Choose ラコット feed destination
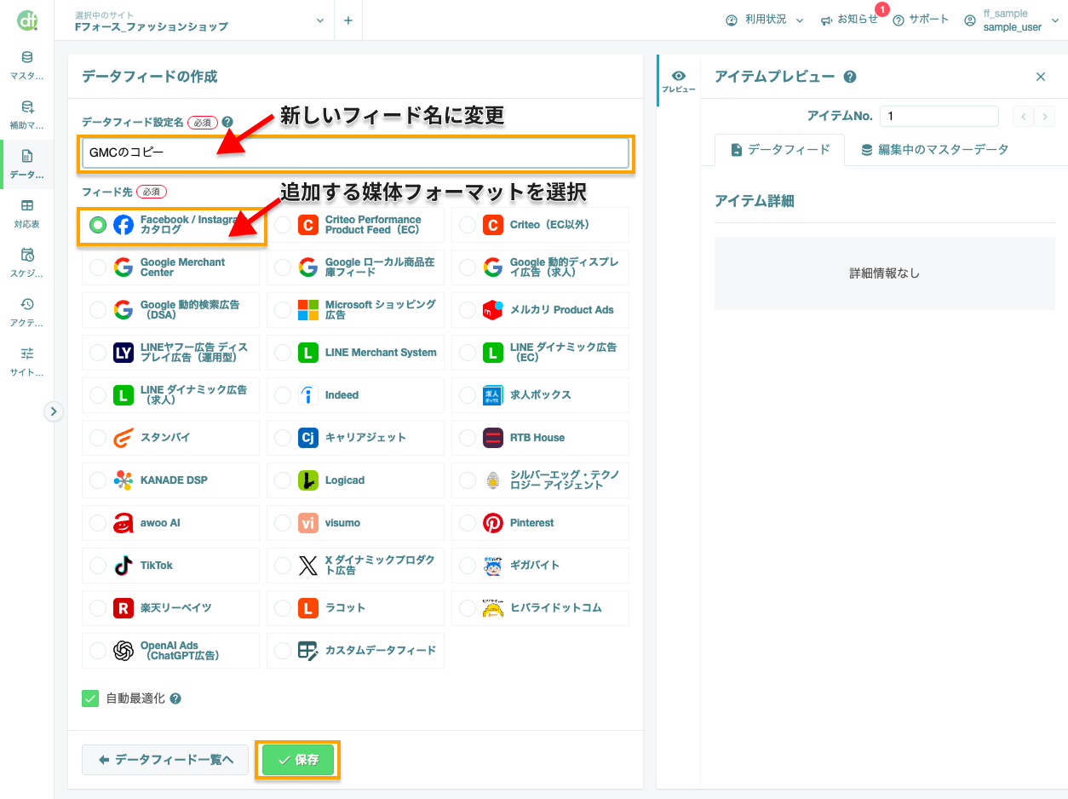The height and width of the screenshot is (799, 1068). (x=356, y=608)
